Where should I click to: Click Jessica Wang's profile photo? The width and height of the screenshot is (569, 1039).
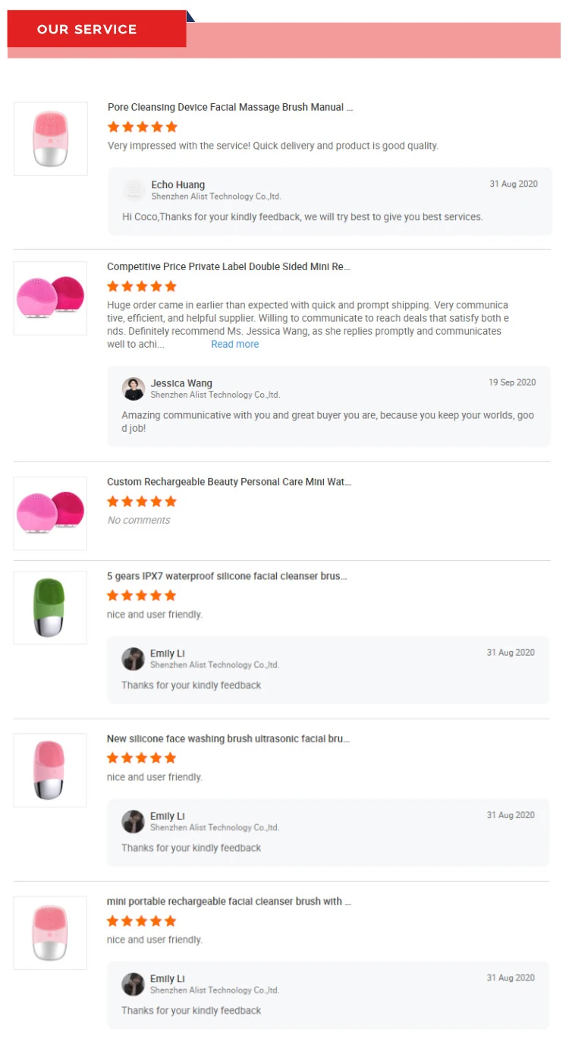click(134, 389)
